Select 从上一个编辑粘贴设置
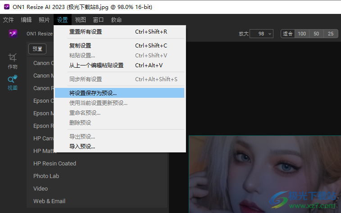 click(120, 65)
